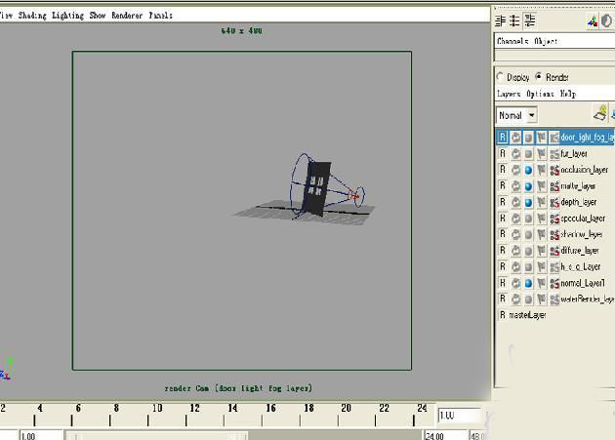The image size is (615, 440).
Task: Click the create new render layer icon
Action: coord(600,114)
